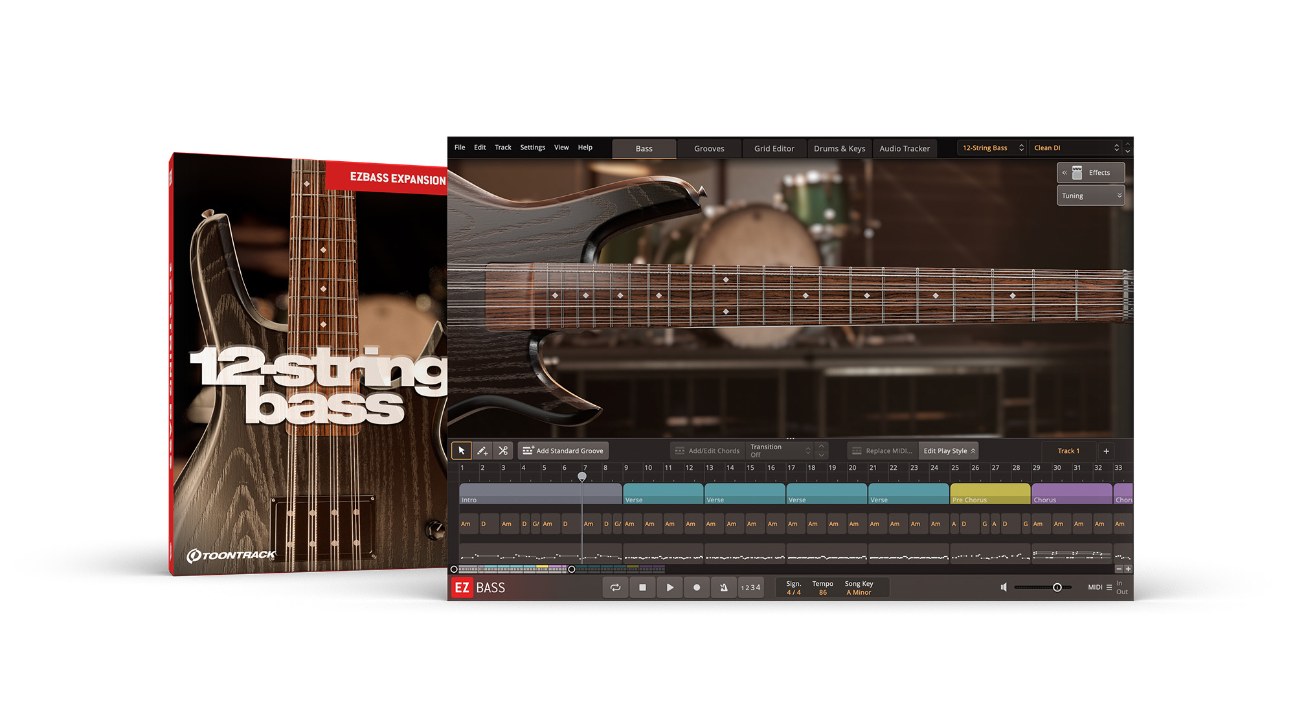
Task: Click Add Standard Groove button
Action: point(563,450)
